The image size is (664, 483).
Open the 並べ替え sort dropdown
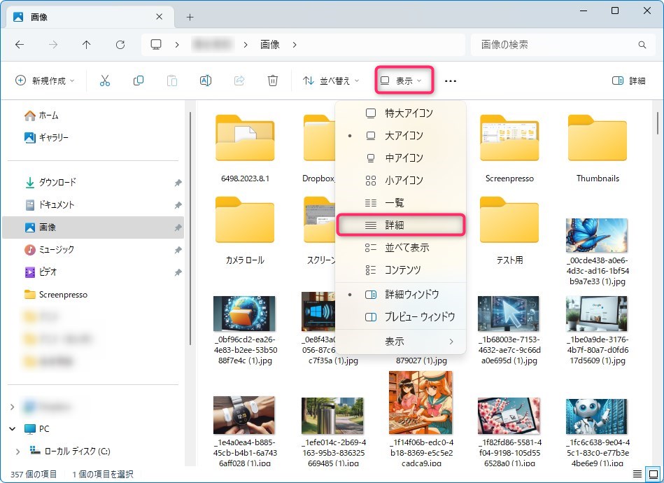click(331, 80)
